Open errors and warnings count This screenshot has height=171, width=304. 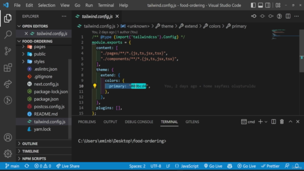pyautogui.click(x=43, y=166)
